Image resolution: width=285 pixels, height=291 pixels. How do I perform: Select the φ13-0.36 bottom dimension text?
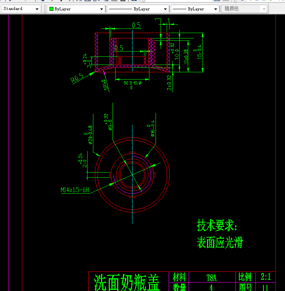point(133,85)
